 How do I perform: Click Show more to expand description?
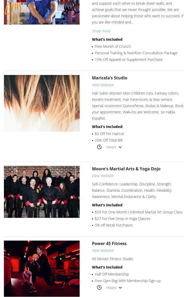click(x=101, y=31)
